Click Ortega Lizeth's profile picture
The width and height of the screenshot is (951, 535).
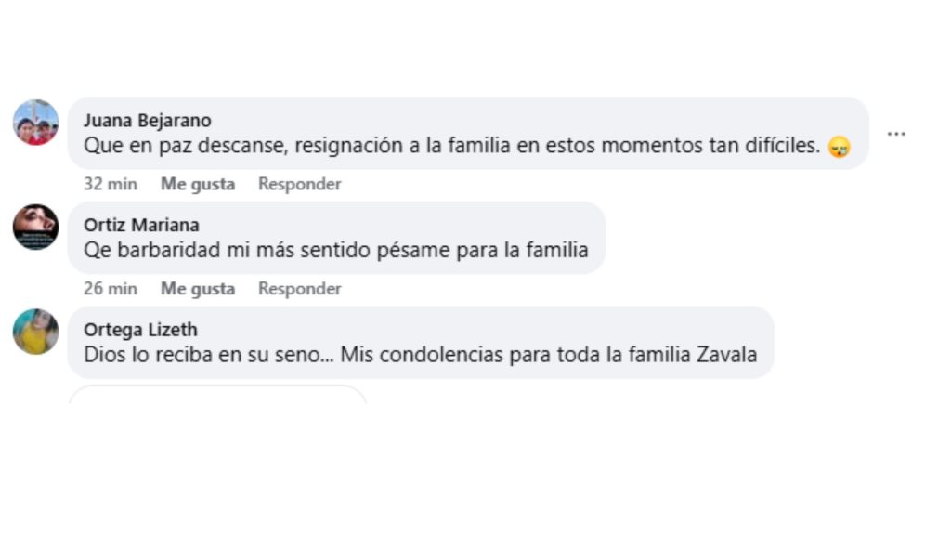pyautogui.click(x=36, y=331)
